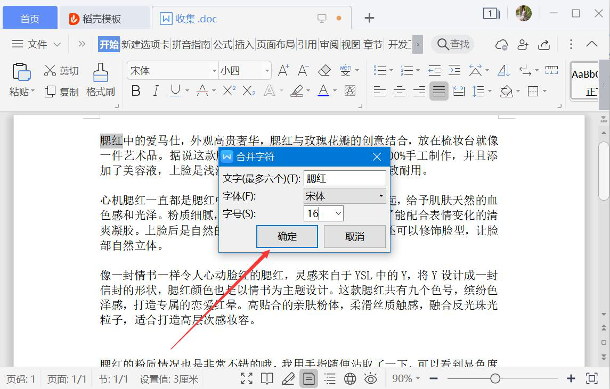Open the borders dropdown arrow

coord(544,92)
